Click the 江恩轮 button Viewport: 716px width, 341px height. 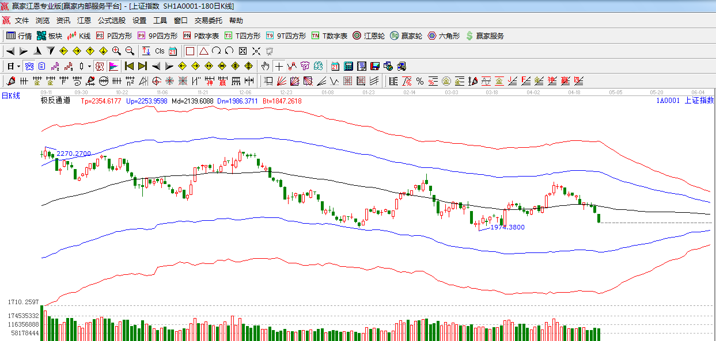[x=368, y=36]
